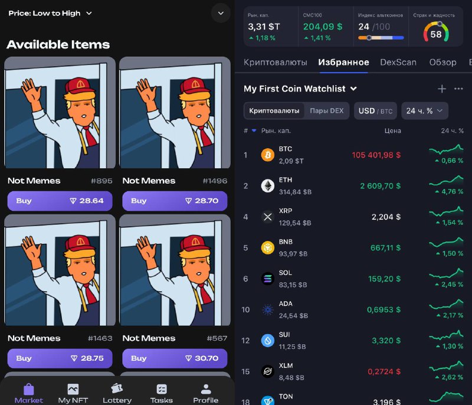This screenshot has height=405, width=472.
Task: Open the My NFT section icon
Action: pos(73,389)
